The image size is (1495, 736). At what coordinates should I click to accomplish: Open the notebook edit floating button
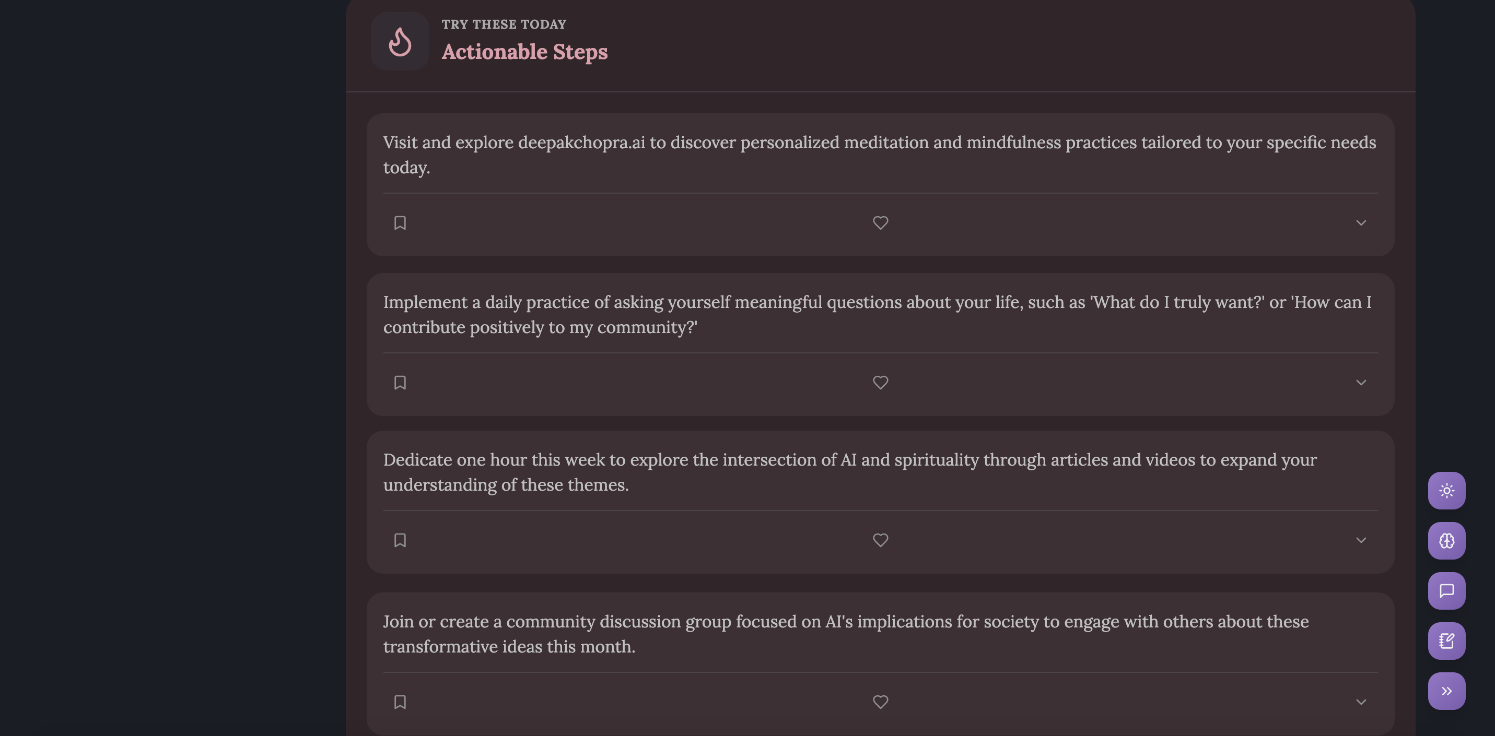pyautogui.click(x=1446, y=641)
